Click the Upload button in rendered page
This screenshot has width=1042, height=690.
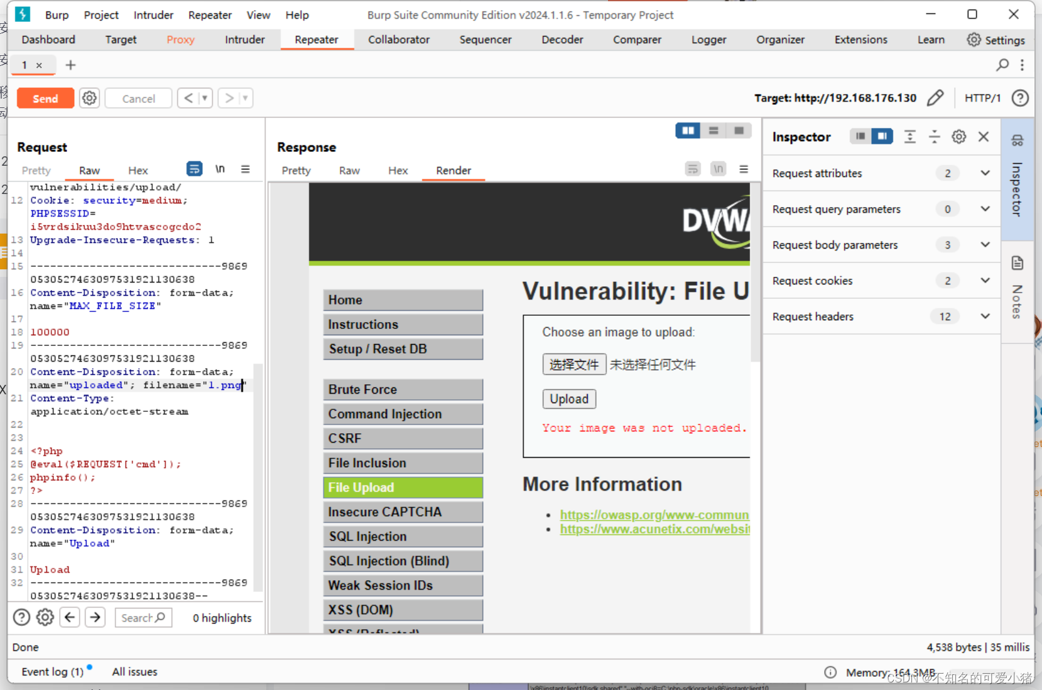pos(569,399)
